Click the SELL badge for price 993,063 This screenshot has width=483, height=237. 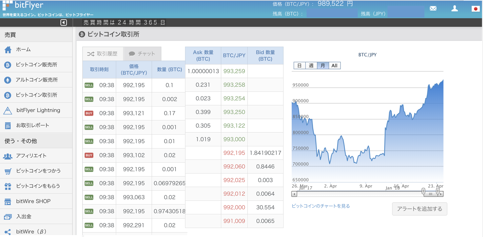pyautogui.click(x=89, y=197)
